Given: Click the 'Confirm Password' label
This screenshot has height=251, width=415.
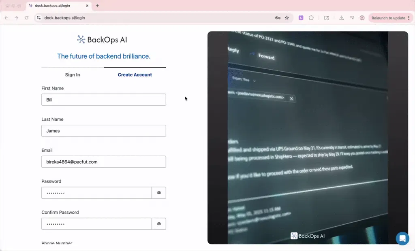Looking at the screenshot, I should [x=60, y=212].
